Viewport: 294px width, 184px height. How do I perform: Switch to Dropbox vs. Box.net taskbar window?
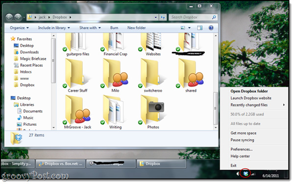[61, 164]
